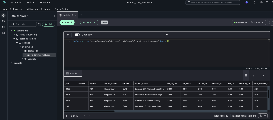This screenshot has height=120, width=273.
Task: Open the help question mark icon
Action: 261,2
